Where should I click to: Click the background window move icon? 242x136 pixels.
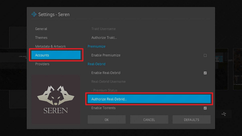click(224, 114)
